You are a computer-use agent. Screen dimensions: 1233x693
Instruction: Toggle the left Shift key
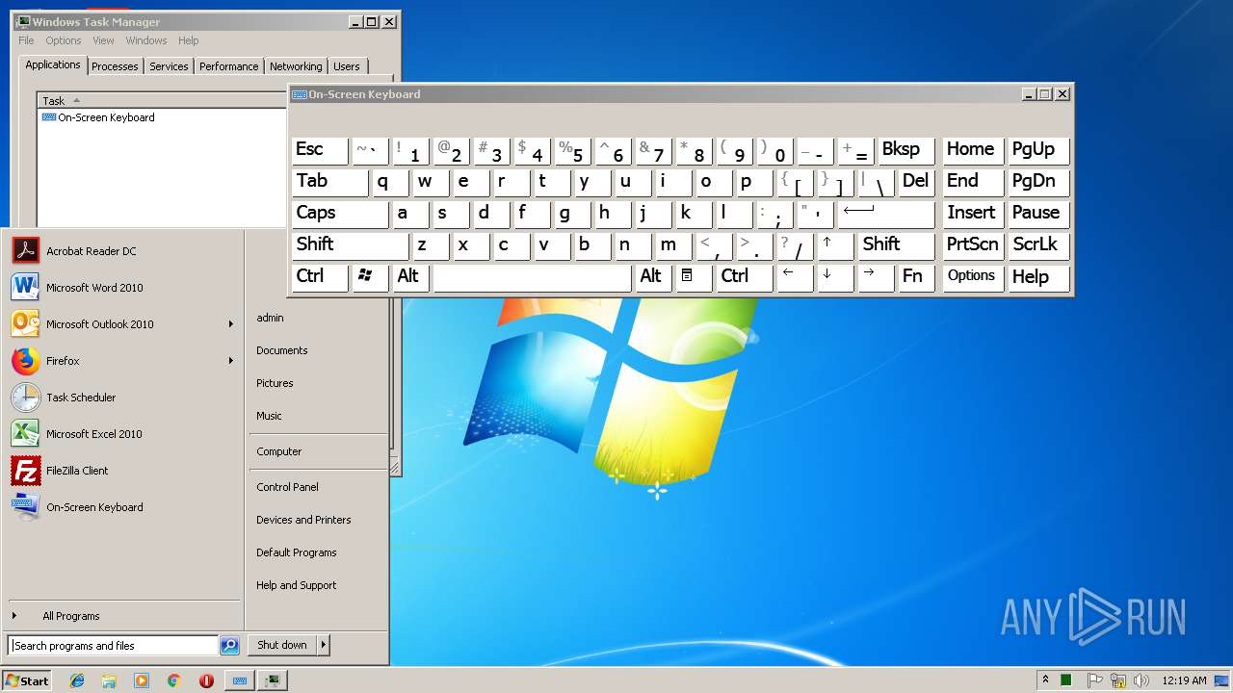click(x=351, y=245)
